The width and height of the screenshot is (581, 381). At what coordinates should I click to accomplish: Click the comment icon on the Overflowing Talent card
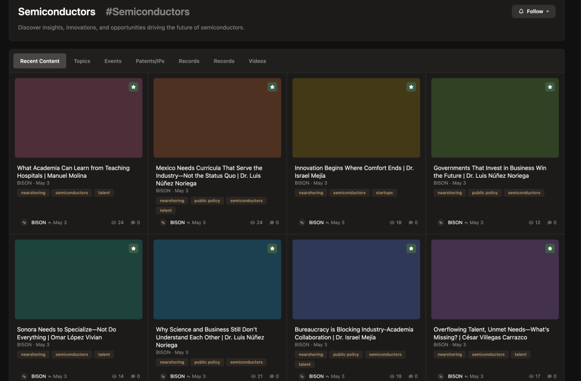(548, 376)
